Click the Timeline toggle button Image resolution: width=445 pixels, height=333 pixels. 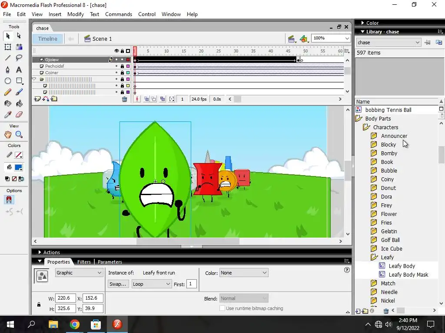pyautogui.click(x=48, y=39)
